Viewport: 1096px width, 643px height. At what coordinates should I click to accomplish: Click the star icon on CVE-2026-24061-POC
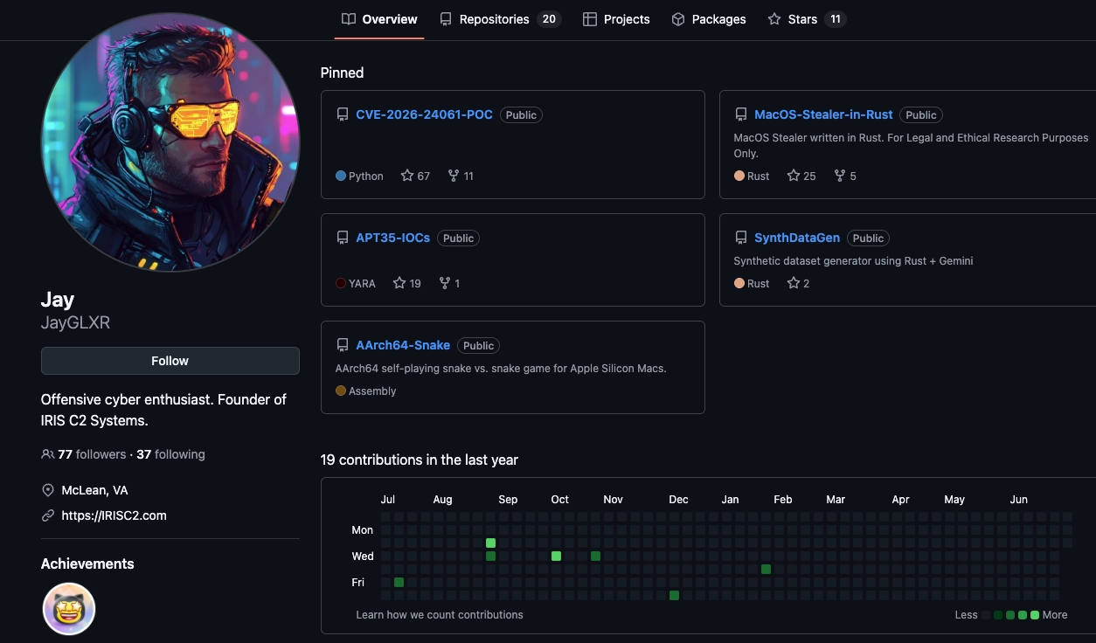pyautogui.click(x=407, y=176)
